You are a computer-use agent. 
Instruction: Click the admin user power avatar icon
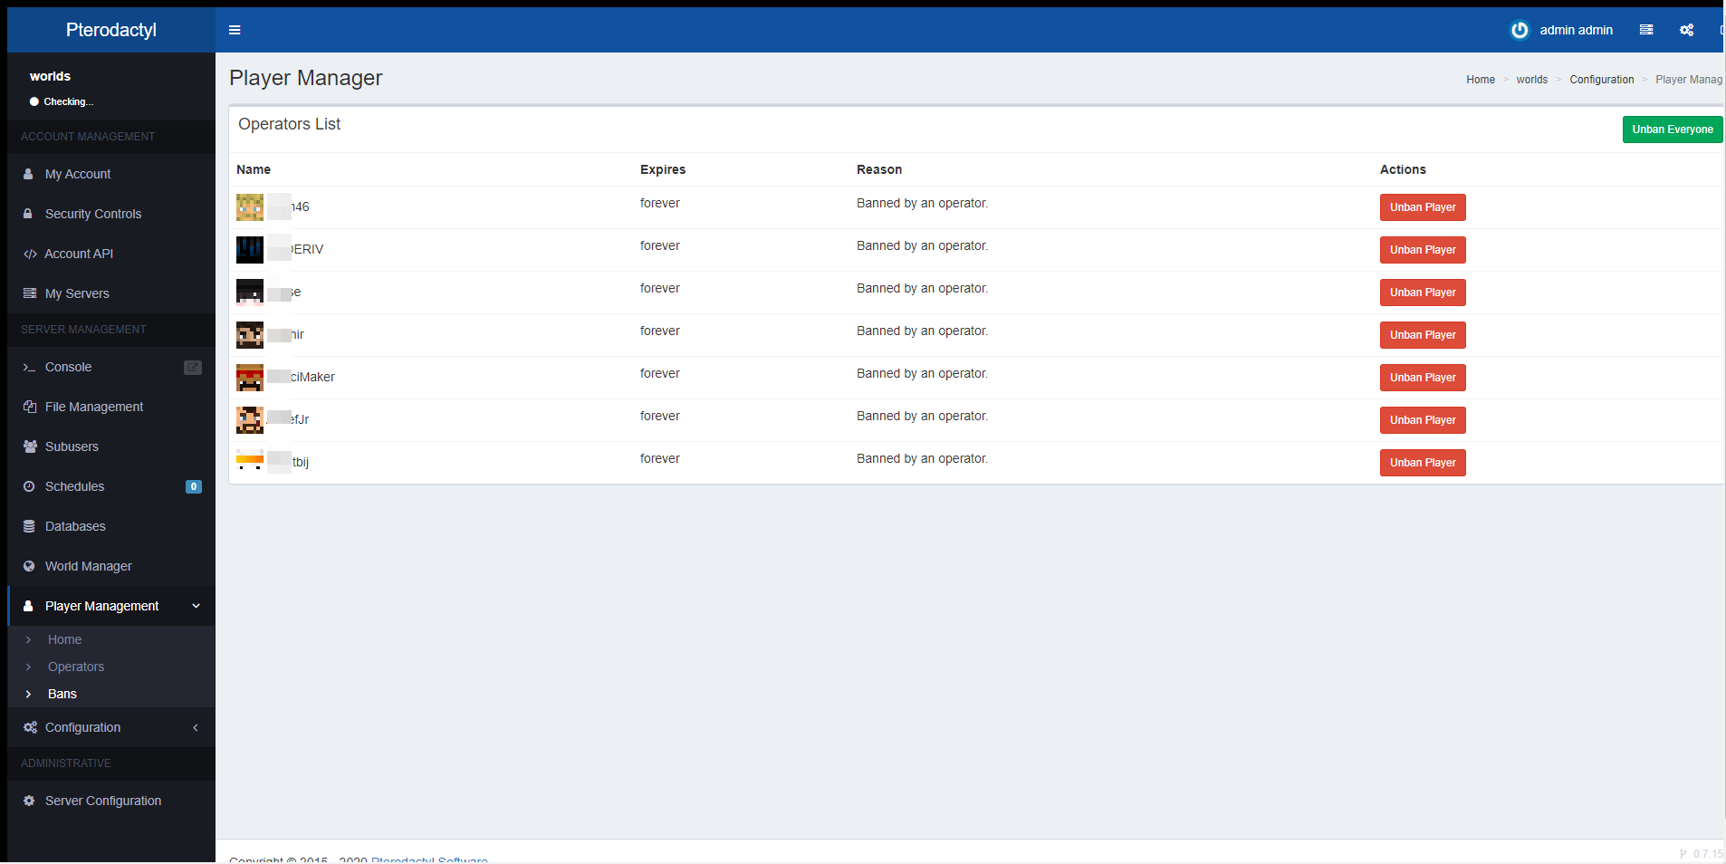pyautogui.click(x=1519, y=30)
